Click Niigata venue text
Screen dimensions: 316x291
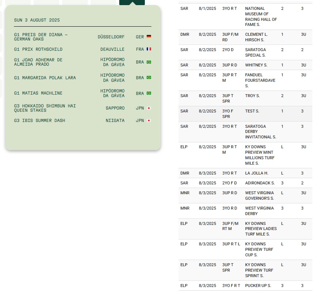click(115, 120)
